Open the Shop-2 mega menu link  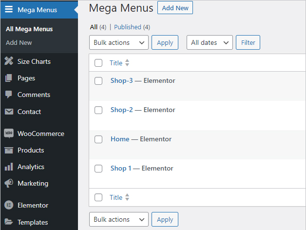tap(122, 110)
